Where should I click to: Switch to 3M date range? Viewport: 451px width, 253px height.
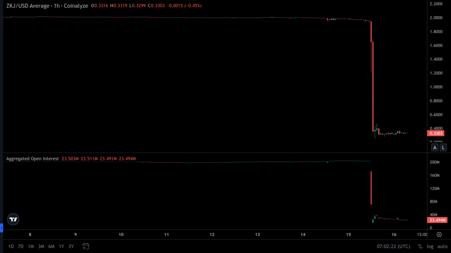[x=41, y=246]
